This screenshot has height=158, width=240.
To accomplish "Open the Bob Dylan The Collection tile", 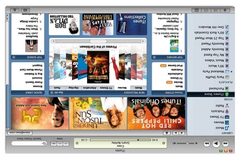I will point(64,24).
